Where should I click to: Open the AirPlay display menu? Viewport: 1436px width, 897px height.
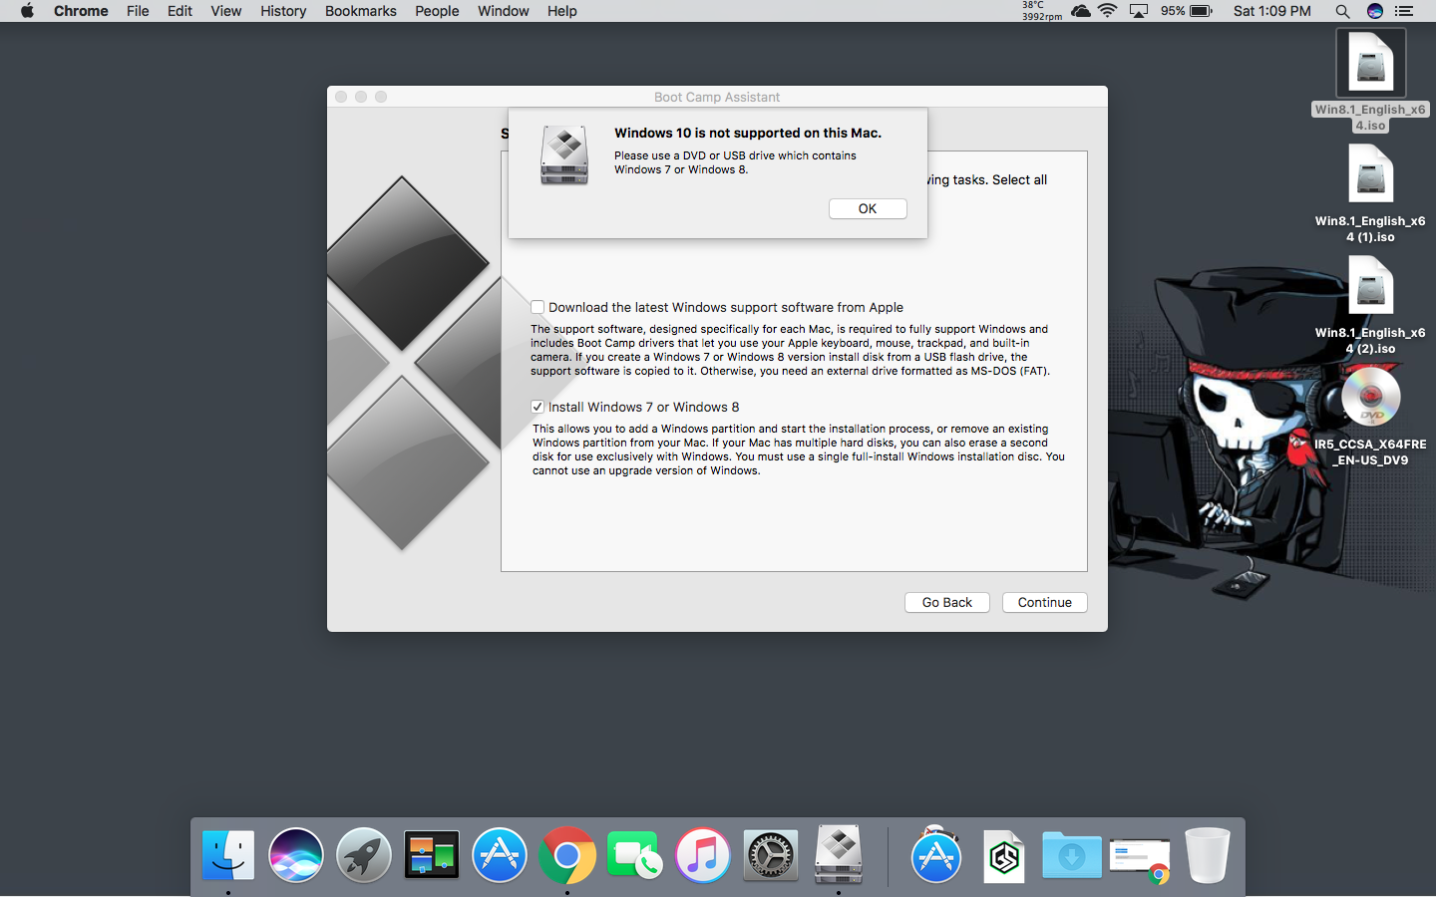click(1139, 11)
